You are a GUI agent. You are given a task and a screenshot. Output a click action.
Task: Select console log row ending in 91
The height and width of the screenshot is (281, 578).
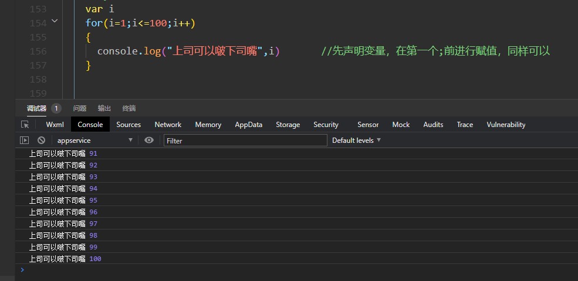(x=296, y=153)
